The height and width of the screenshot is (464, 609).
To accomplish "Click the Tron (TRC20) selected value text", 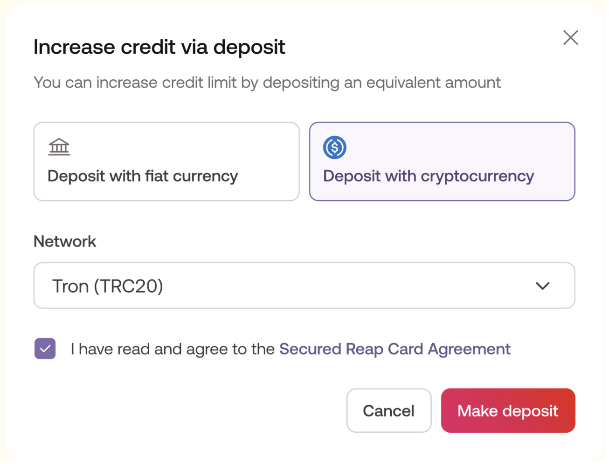I will 108,286.
